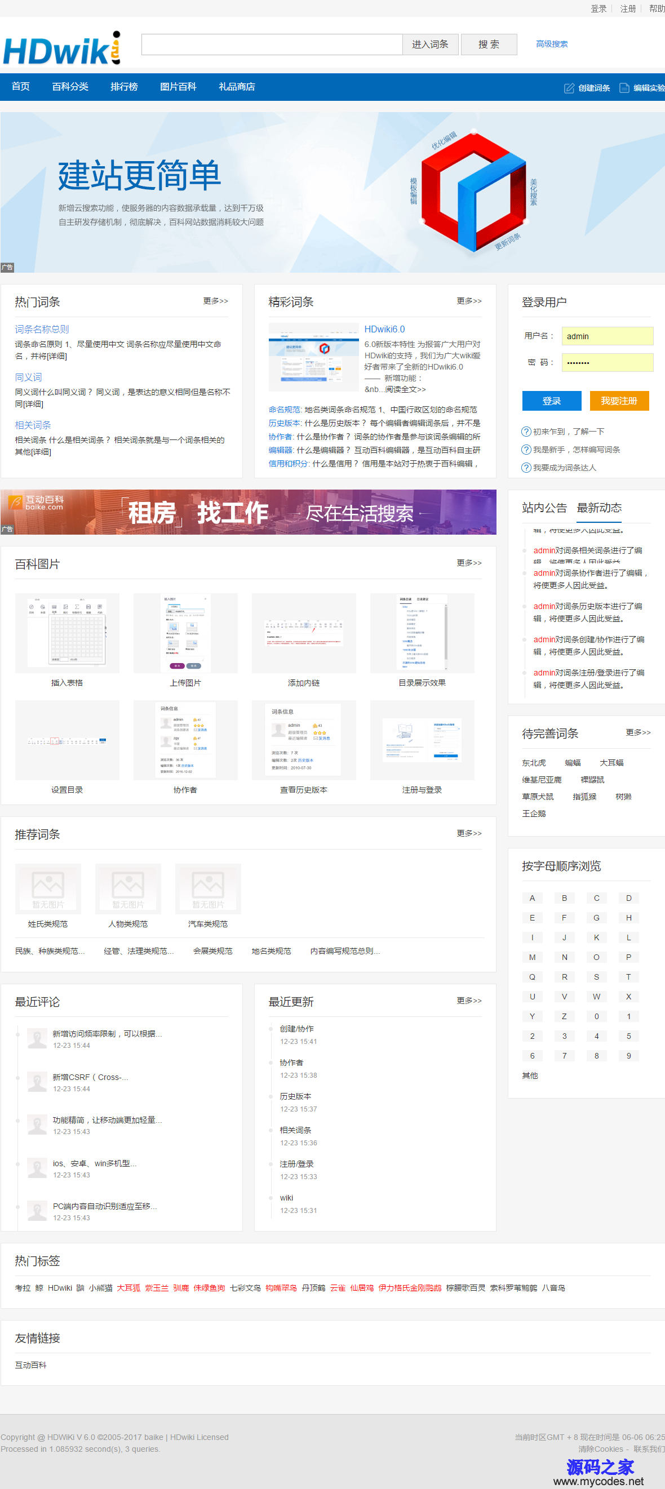
Task: Open the 查看历史版本 picture thumbnail
Action: pos(304,740)
